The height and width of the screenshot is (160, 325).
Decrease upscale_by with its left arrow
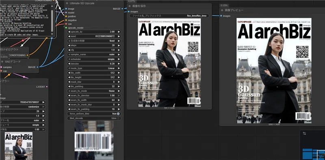click(x=69, y=32)
